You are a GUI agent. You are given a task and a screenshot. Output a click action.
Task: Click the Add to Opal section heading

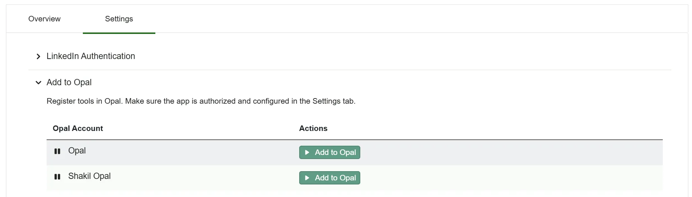(x=69, y=82)
